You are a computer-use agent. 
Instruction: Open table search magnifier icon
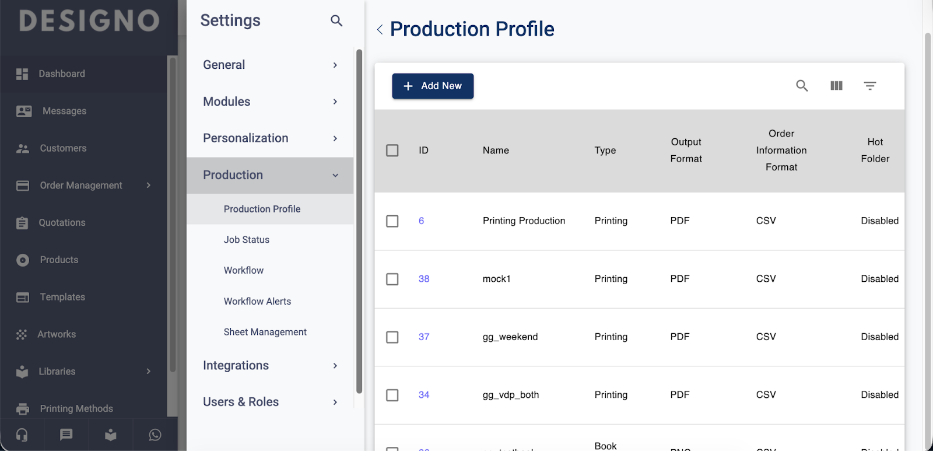pos(802,86)
